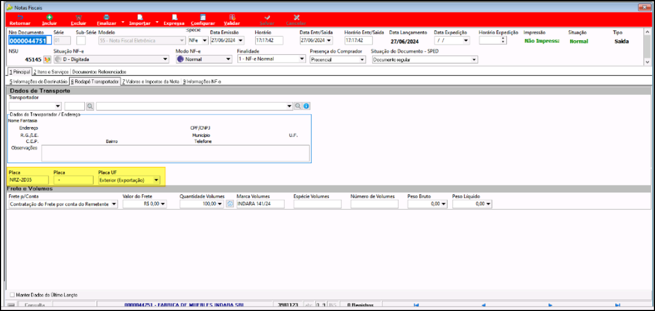The width and height of the screenshot is (655, 311).
Task: Click the Retornar toolbar icon
Action: 20,17
